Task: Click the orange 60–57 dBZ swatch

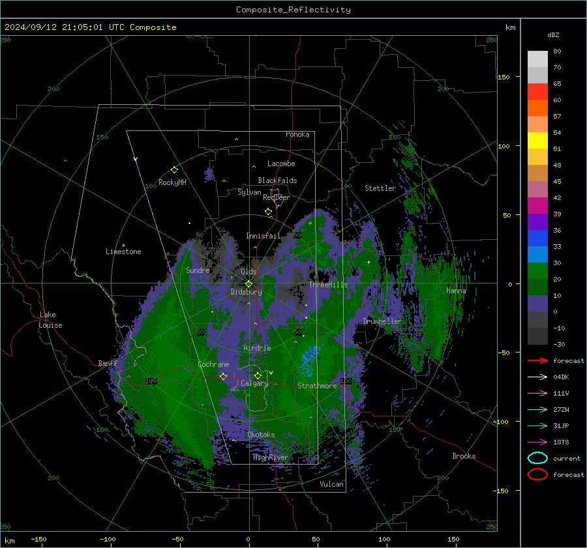Action: pyautogui.click(x=537, y=108)
